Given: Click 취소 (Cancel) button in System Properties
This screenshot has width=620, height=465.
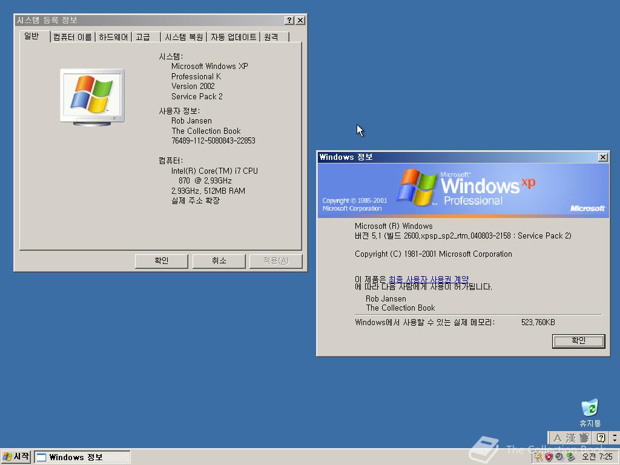Looking at the screenshot, I should [x=219, y=261].
